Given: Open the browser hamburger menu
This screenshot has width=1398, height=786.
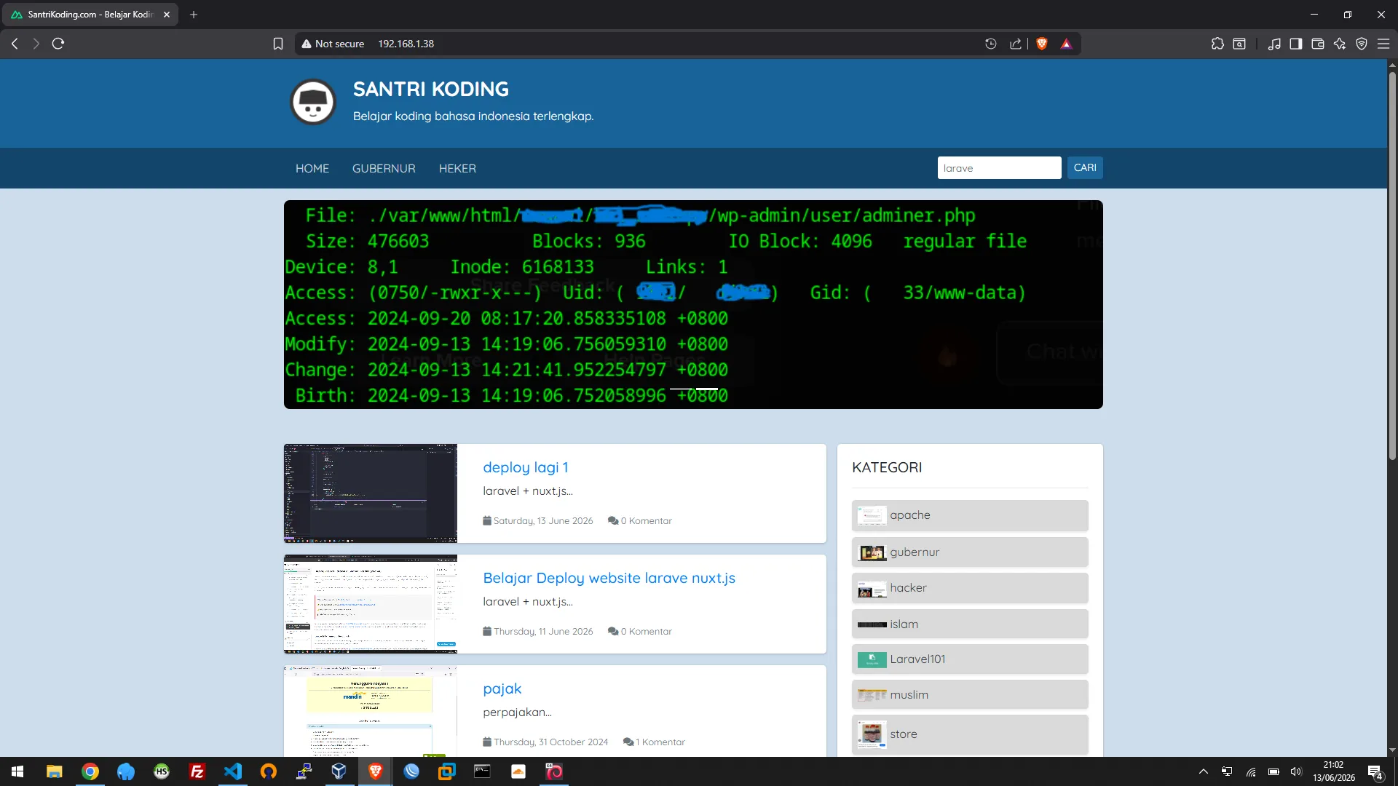Looking at the screenshot, I should 1383,44.
